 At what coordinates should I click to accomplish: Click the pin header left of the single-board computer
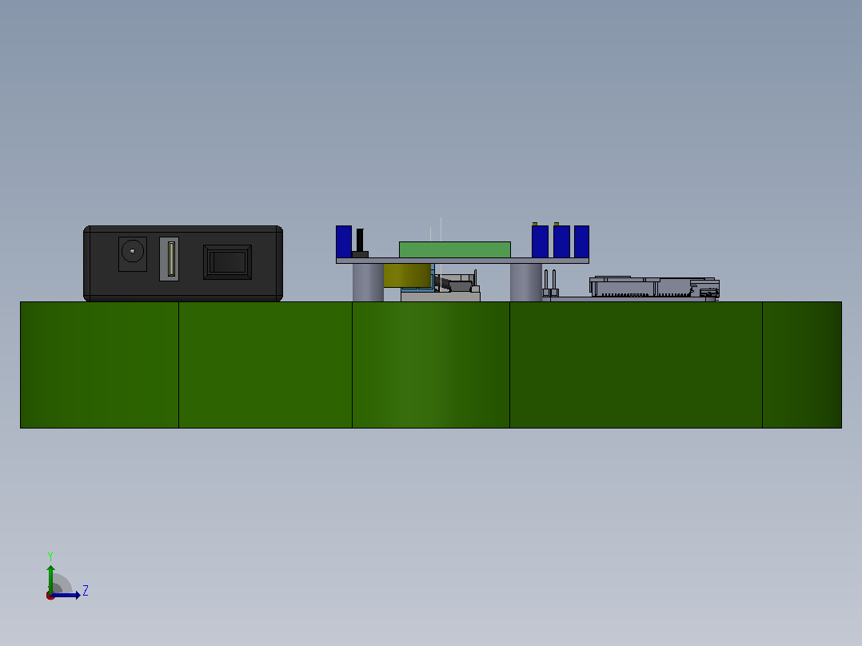(550, 284)
